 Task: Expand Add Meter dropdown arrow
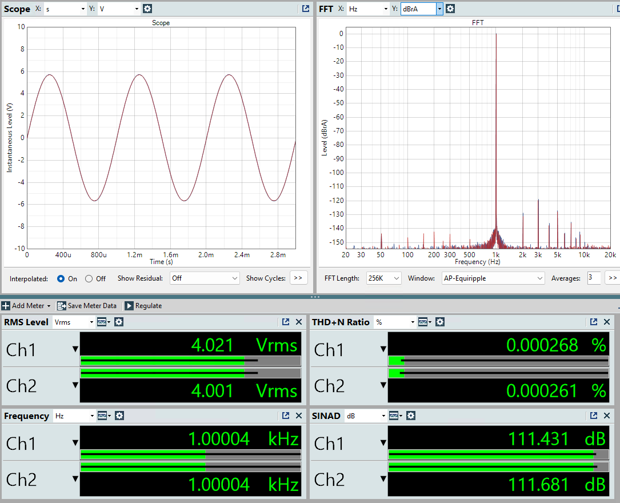49,306
